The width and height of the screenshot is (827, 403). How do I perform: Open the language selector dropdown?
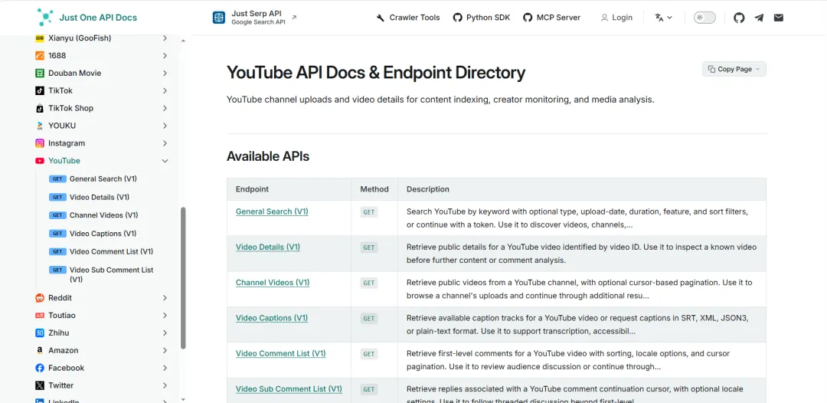[x=663, y=18]
